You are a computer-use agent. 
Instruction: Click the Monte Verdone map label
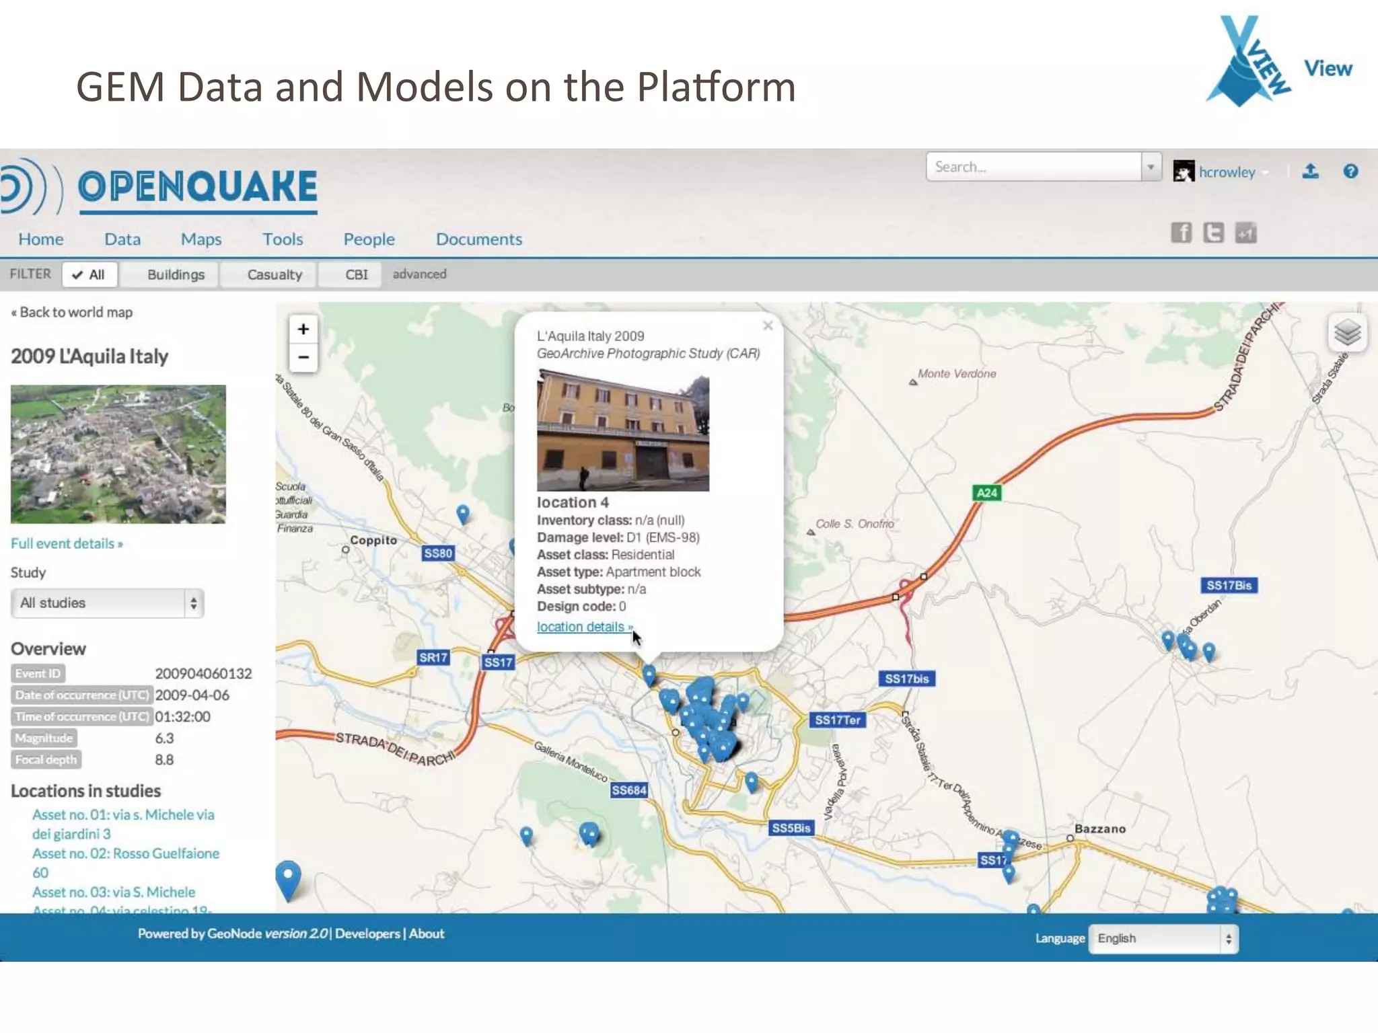(957, 374)
